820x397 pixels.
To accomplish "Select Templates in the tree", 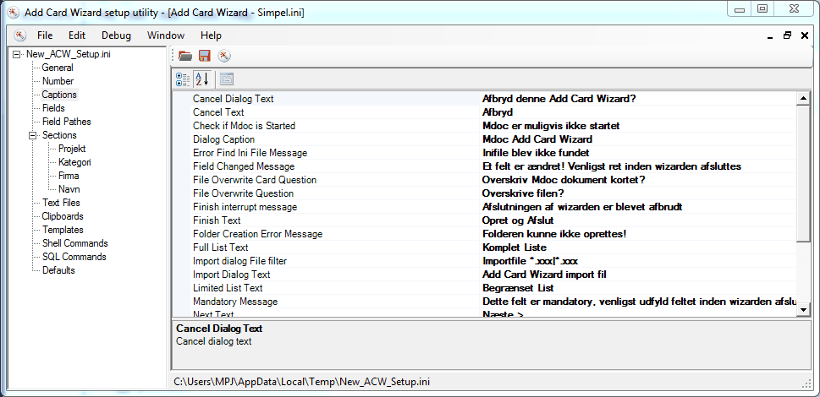I will click(63, 230).
